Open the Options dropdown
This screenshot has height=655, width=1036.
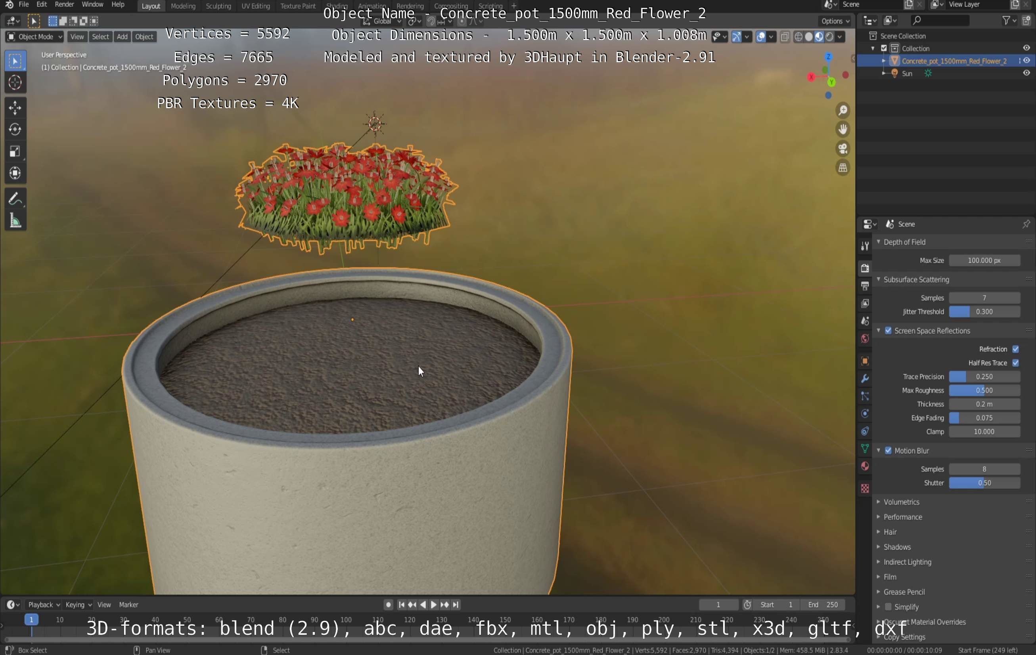[835, 21]
